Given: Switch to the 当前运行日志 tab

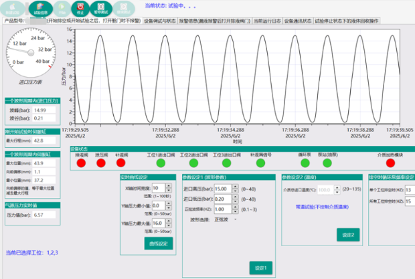Looking at the screenshot, I should 266,21.
